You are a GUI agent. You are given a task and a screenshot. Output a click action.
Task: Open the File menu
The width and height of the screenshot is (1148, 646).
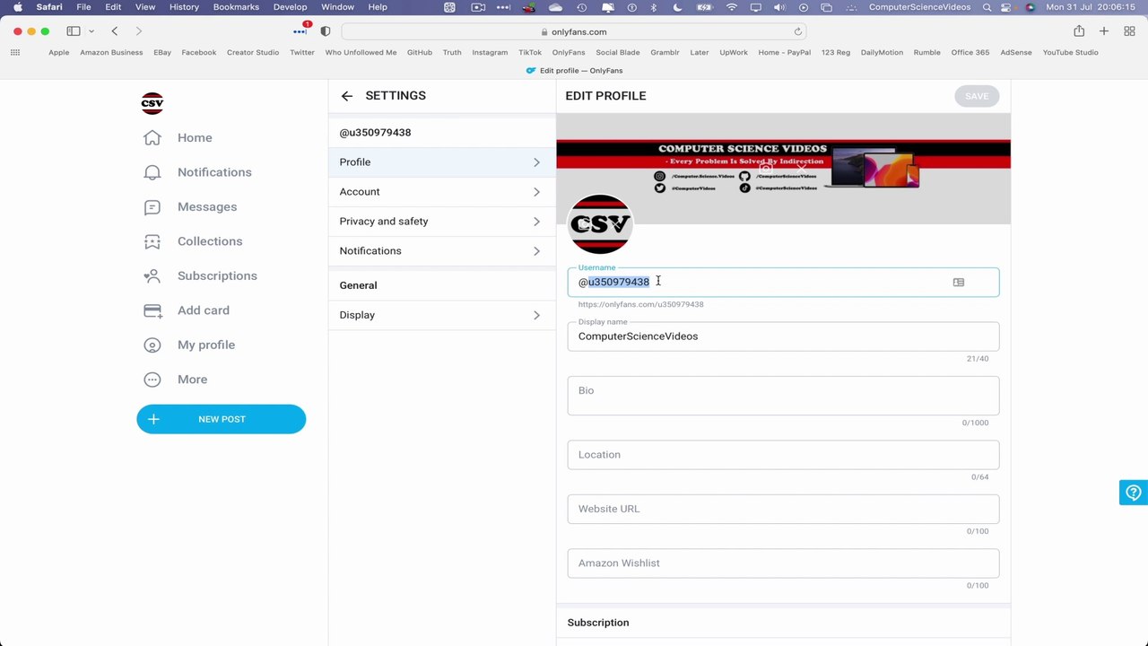click(83, 7)
